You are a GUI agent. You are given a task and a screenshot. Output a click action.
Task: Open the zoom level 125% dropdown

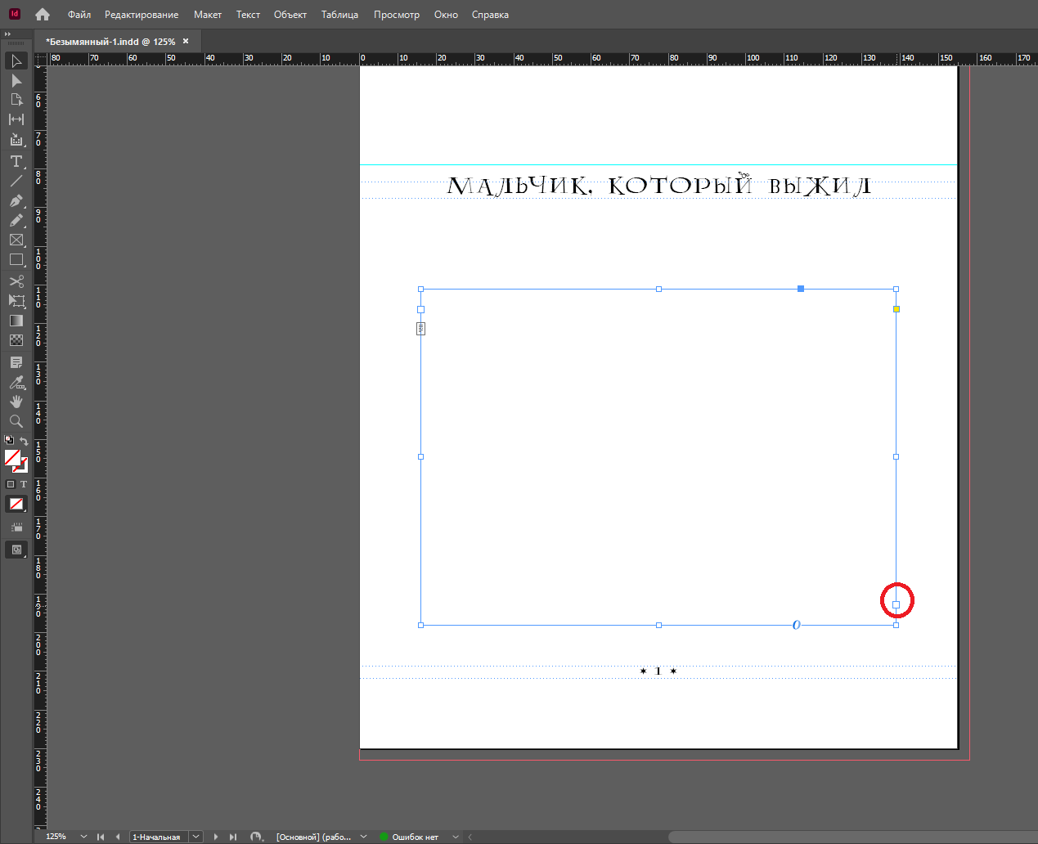click(x=83, y=837)
